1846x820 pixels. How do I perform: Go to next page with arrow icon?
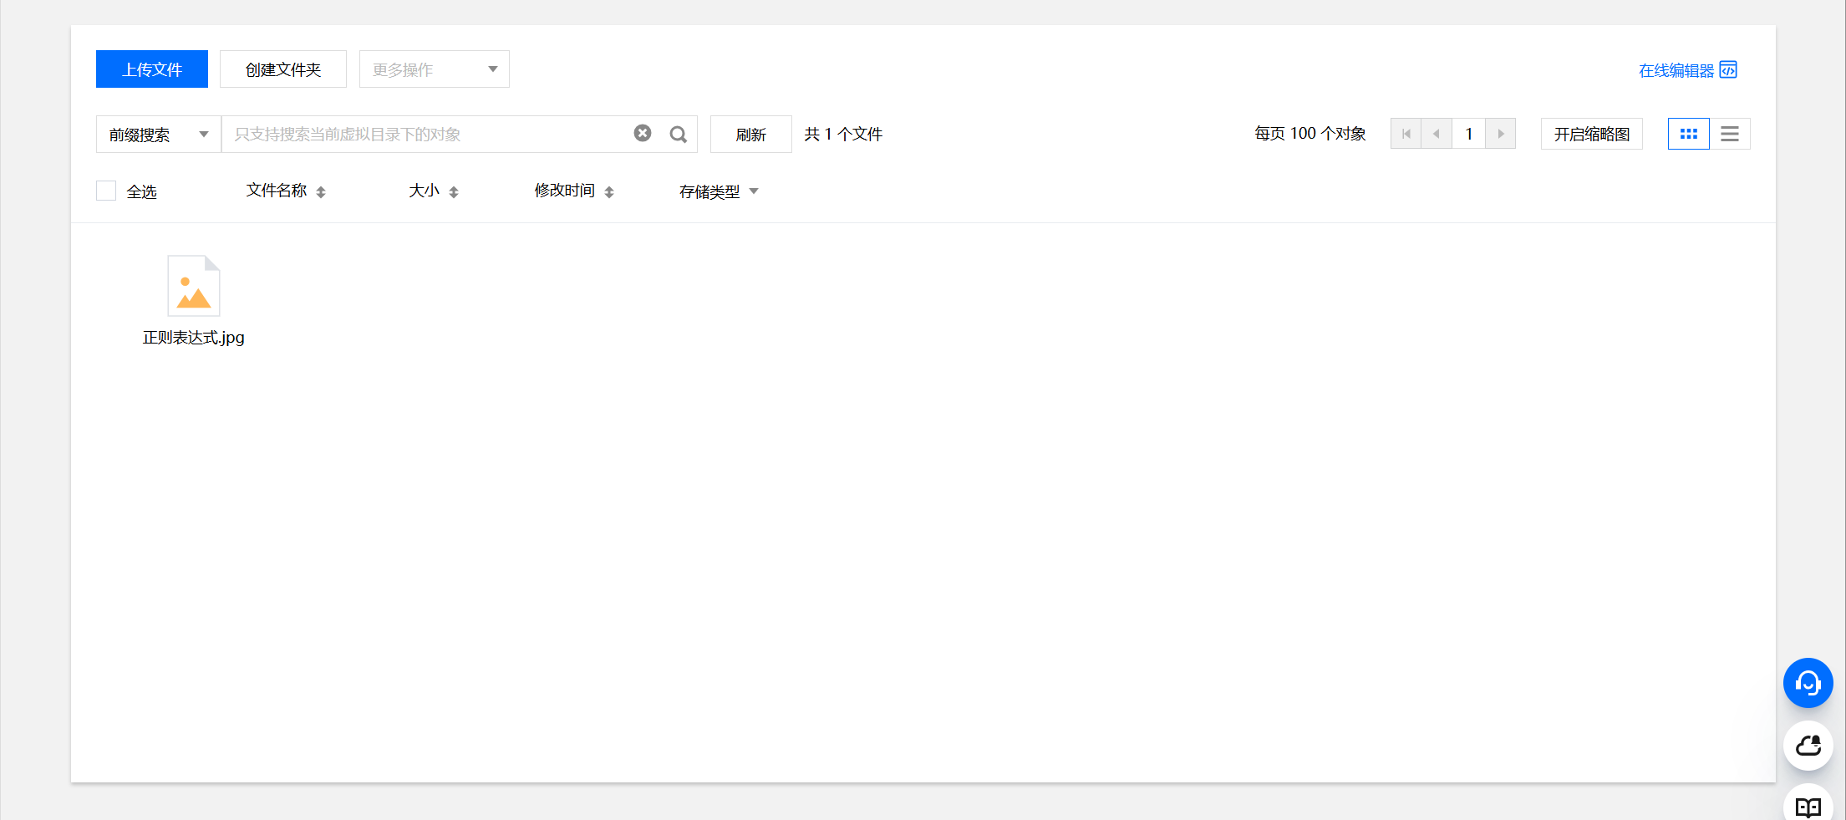click(x=1501, y=133)
